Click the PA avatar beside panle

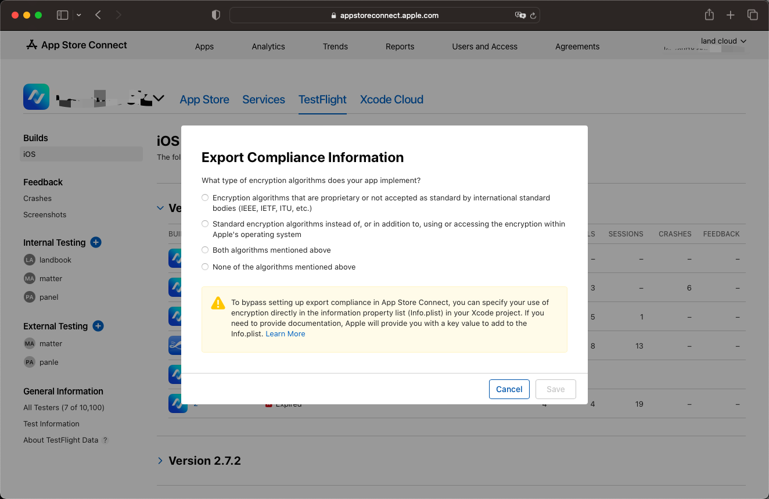pyautogui.click(x=30, y=362)
